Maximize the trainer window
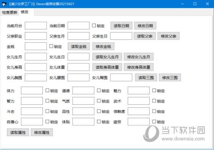The height and width of the screenshot is (150, 214). pyautogui.click(x=195, y=4)
